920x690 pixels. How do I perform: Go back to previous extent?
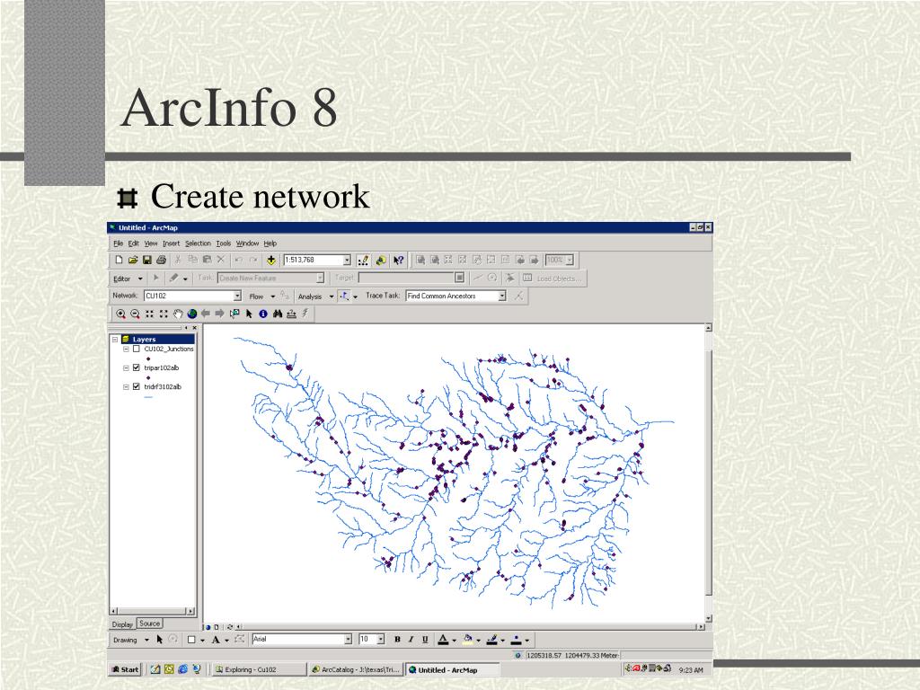pyautogui.click(x=206, y=314)
